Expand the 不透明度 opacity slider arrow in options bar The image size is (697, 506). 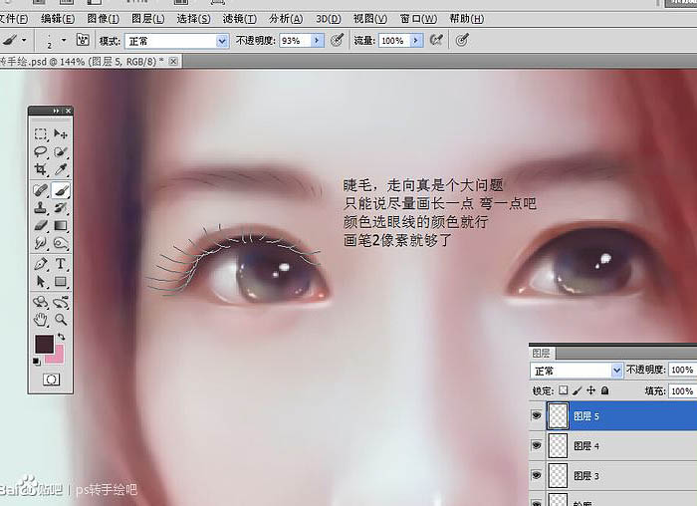click(317, 41)
